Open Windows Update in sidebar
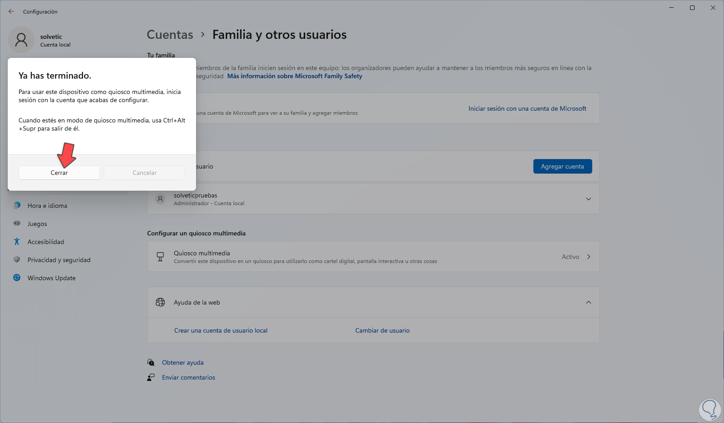724x423 pixels. [x=52, y=278]
